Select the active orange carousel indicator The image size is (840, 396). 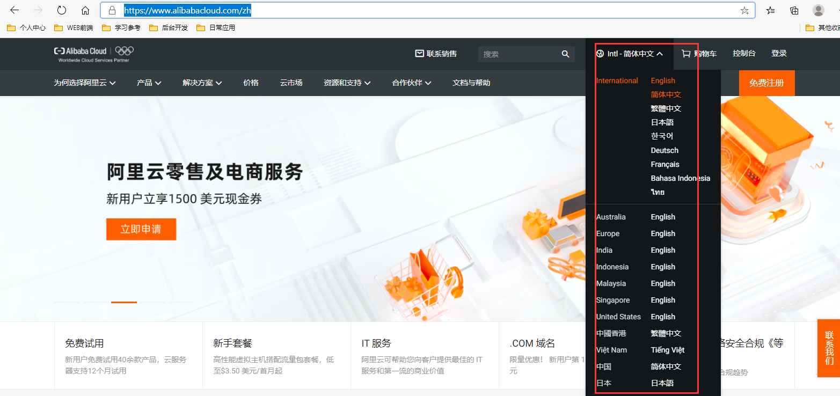point(124,302)
